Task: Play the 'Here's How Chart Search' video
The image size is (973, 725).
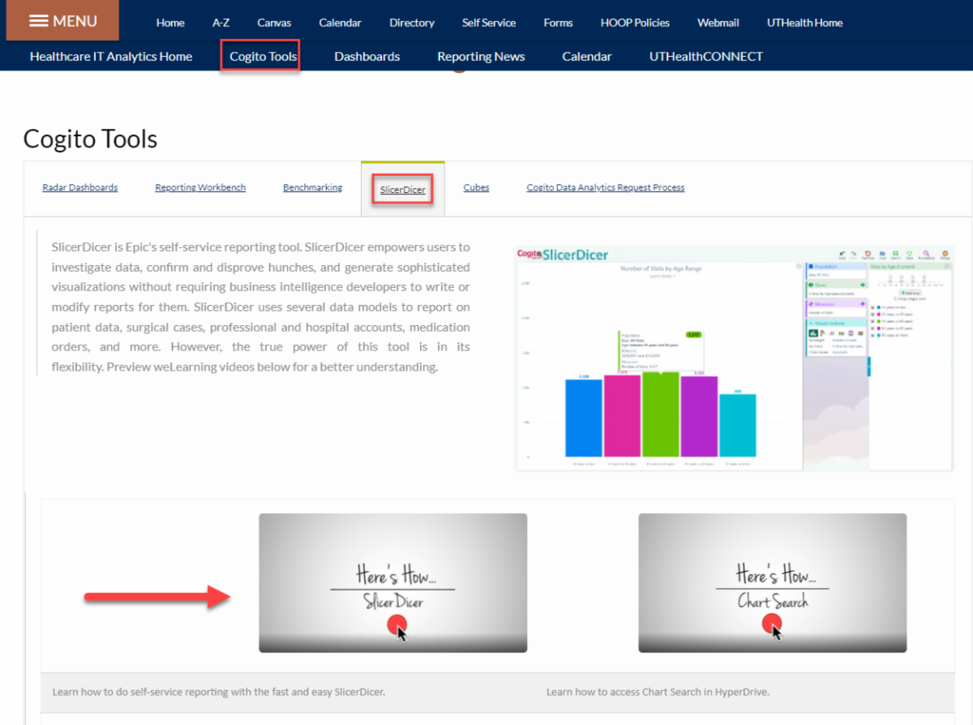Action: click(772, 582)
